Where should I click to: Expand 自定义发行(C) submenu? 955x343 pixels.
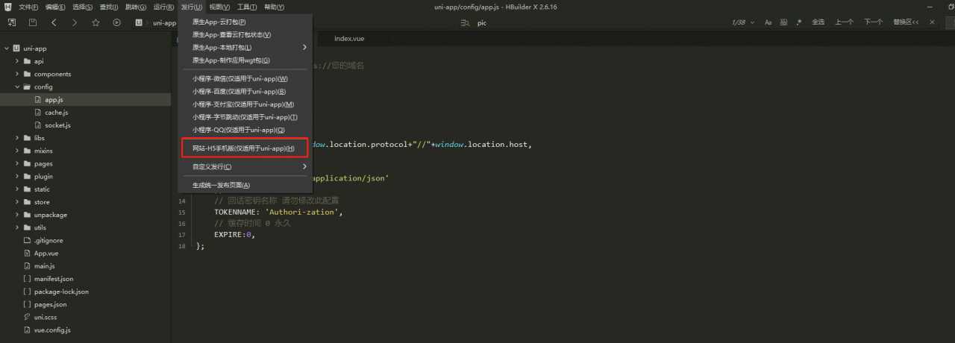[x=245, y=167]
